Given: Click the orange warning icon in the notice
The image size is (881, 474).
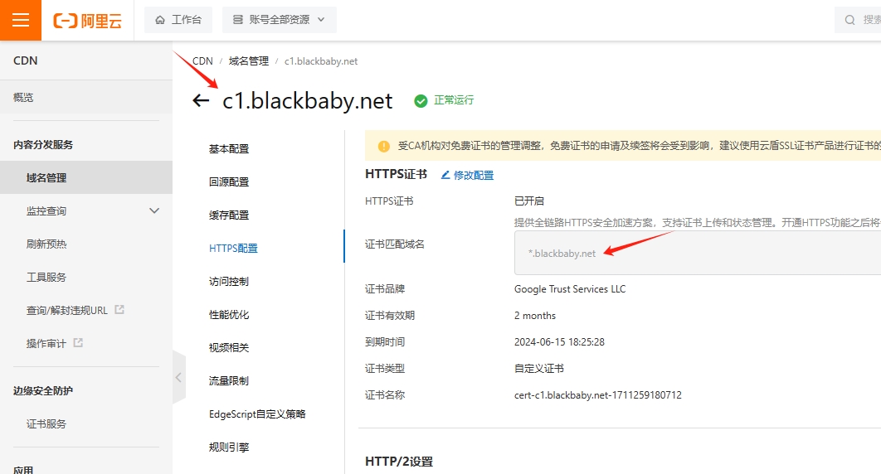Looking at the screenshot, I should point(384,146).
